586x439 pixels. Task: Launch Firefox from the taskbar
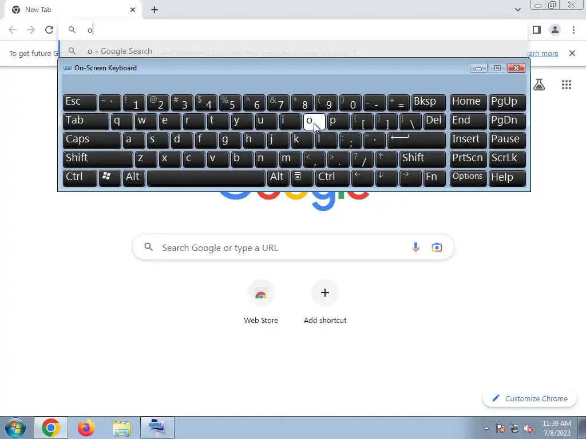click(86, 428)
